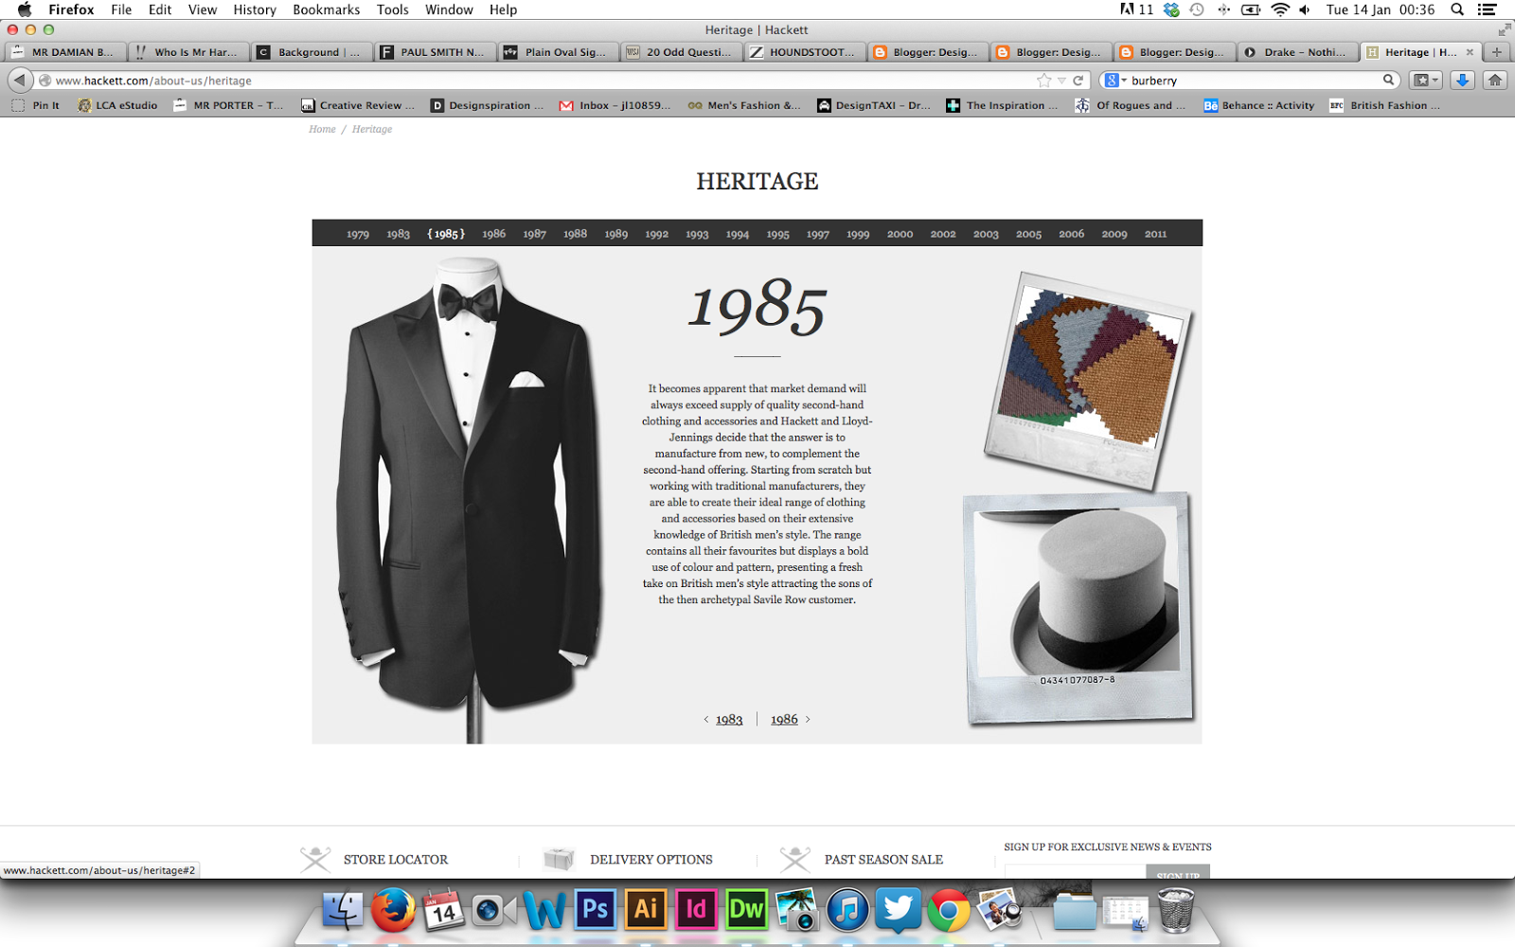The width and height of the screenshot is (1515, 947).
Task: Click the grey top hat photo
Action: (x=1078, y=607)
